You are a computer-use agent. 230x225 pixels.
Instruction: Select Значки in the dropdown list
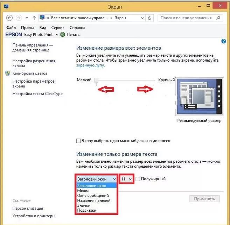click(x=84, y=205)
